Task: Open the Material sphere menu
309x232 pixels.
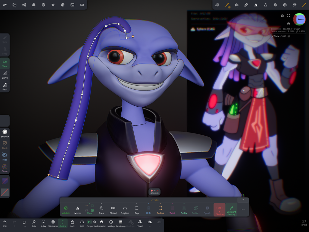Action: pyautogui.click(x=43, y=5)
